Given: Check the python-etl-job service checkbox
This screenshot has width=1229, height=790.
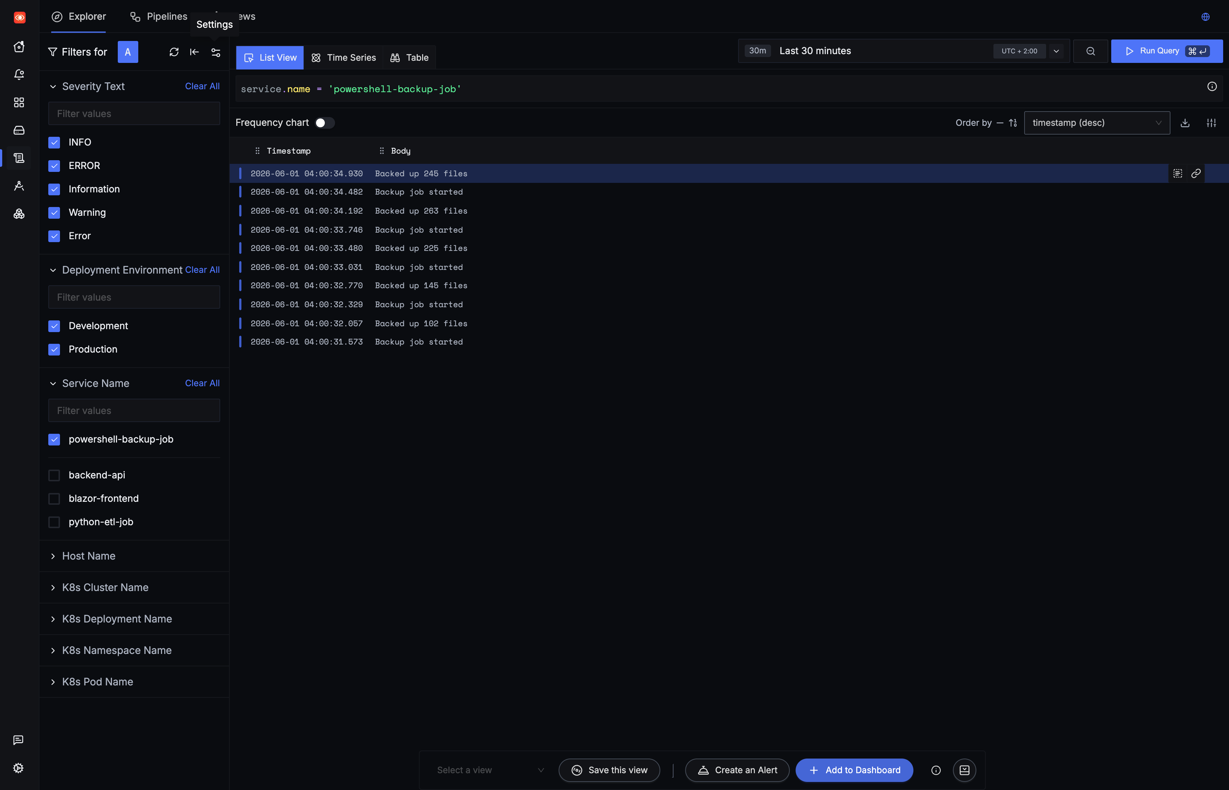Looking at the screenshot, I should pos(54,522).
